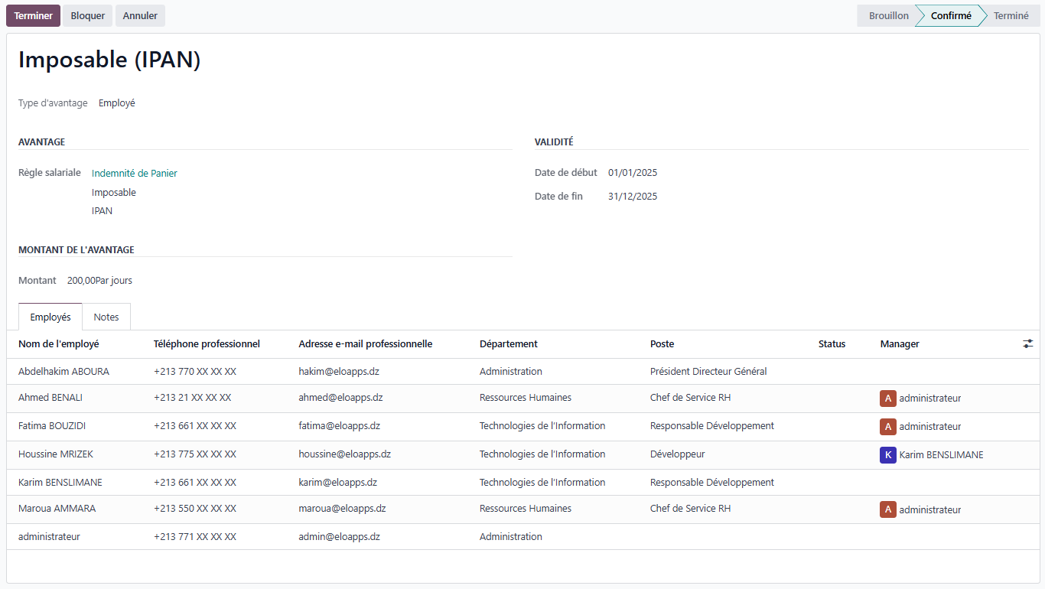1045x589 pixels.
Task: Click the administrateur avatar in Maroua AMMARA's row
Action: click(x=887, y=509)
